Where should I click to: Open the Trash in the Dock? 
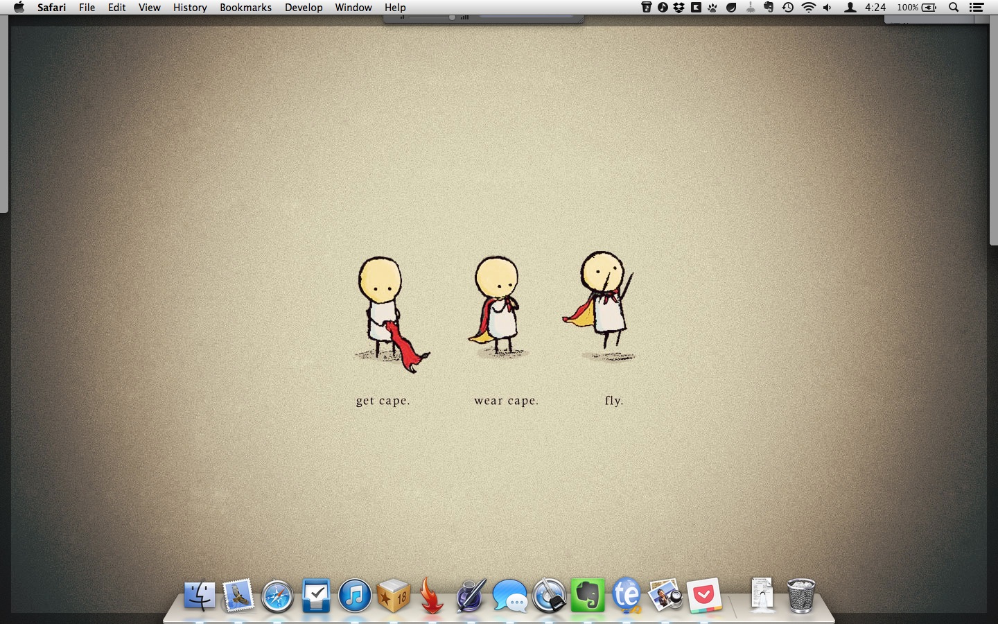pos(800,596)
